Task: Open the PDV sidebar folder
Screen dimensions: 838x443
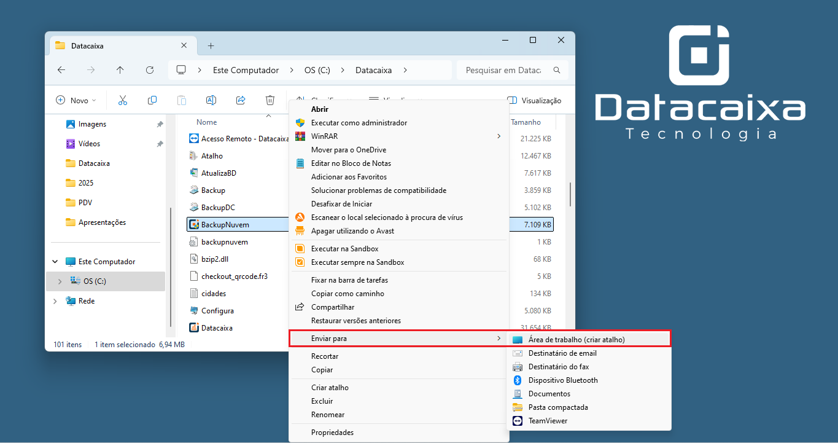Action: coord(85,203)
